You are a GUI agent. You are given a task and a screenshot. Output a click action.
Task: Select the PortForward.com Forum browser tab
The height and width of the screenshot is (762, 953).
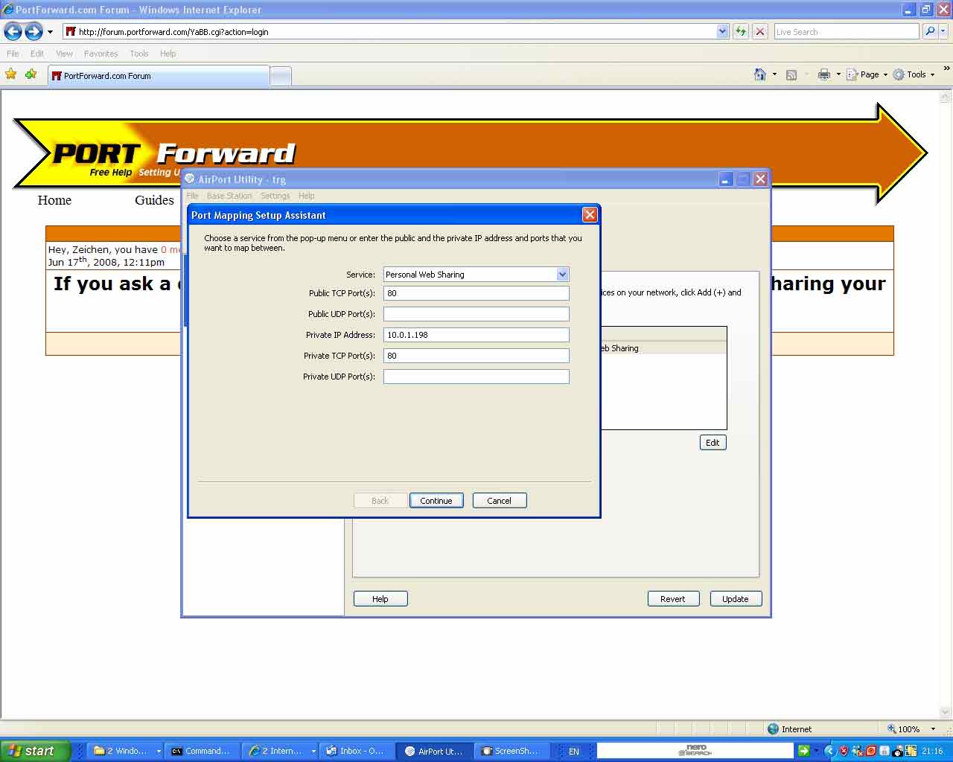(x=159, y=76)
